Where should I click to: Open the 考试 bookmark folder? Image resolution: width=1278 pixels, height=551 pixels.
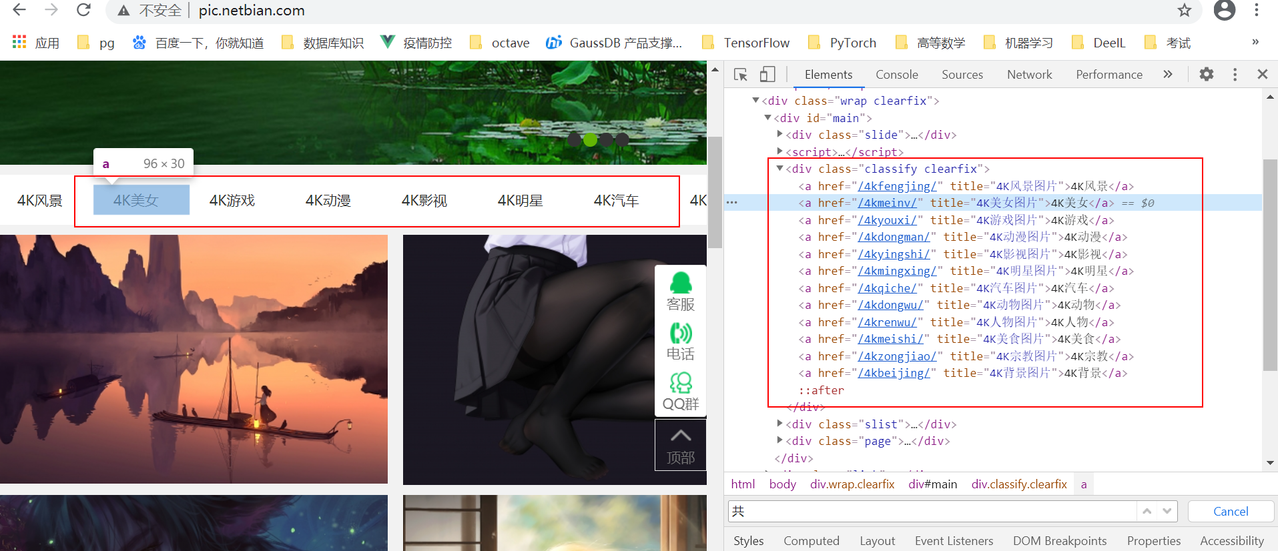1167,43
